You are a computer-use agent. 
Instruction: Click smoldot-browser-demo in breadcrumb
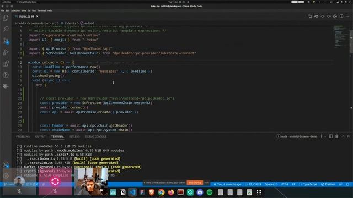(x=32, y=23)
